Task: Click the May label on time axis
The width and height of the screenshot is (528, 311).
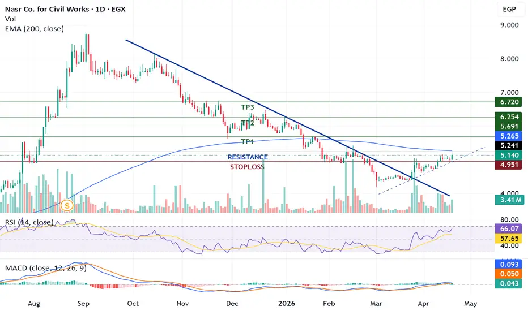Action: [x=470, y=303]
